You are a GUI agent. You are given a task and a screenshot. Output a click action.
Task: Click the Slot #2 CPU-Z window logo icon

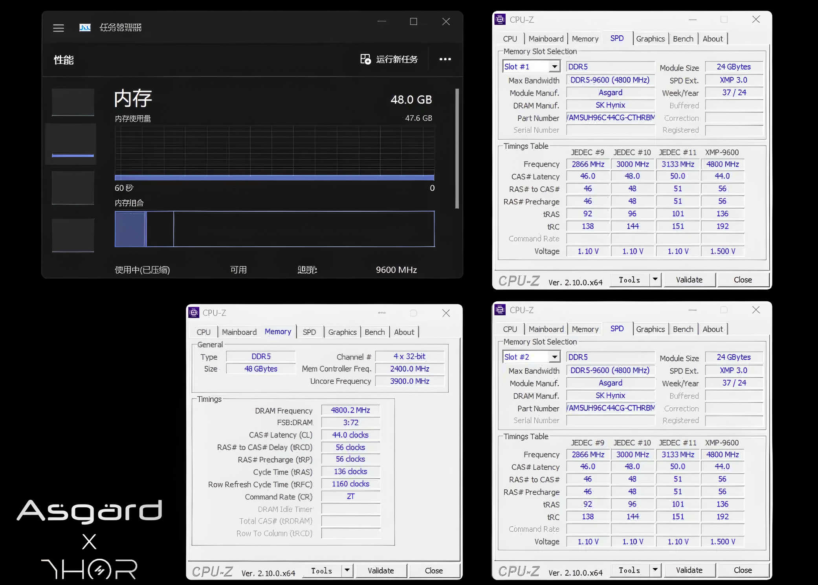click(x=500, y=310)
